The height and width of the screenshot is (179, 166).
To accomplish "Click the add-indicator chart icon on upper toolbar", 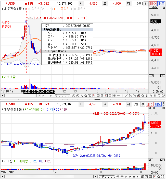I will (94, 96).
